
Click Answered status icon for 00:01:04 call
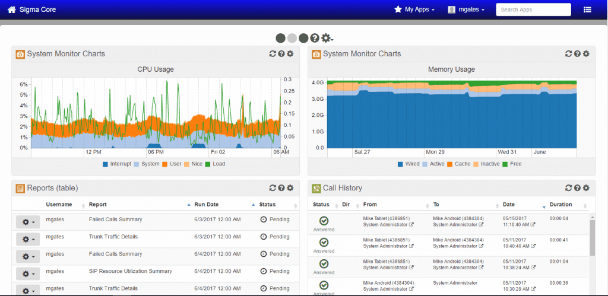[x=324, y=264]
